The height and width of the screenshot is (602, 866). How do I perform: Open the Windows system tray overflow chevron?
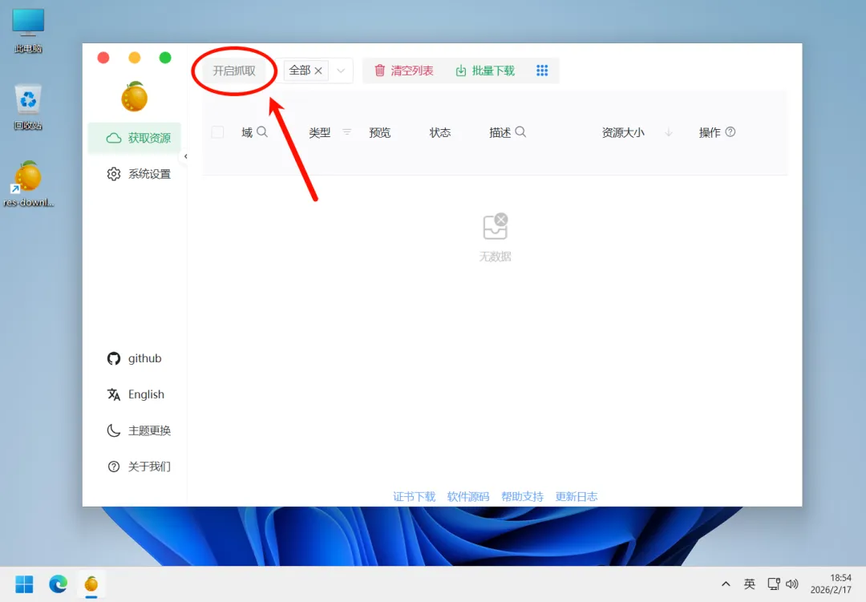[x=726, y=584]
